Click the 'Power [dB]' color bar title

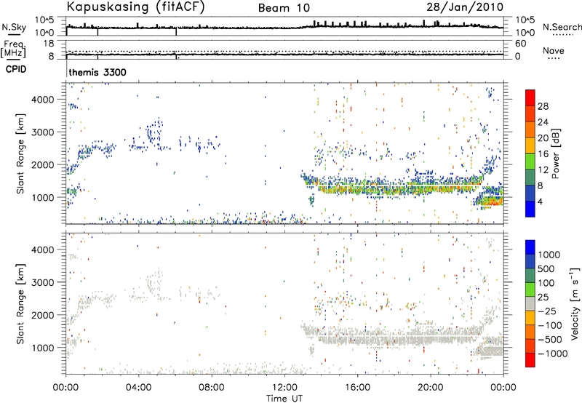[x=555, y=153]
